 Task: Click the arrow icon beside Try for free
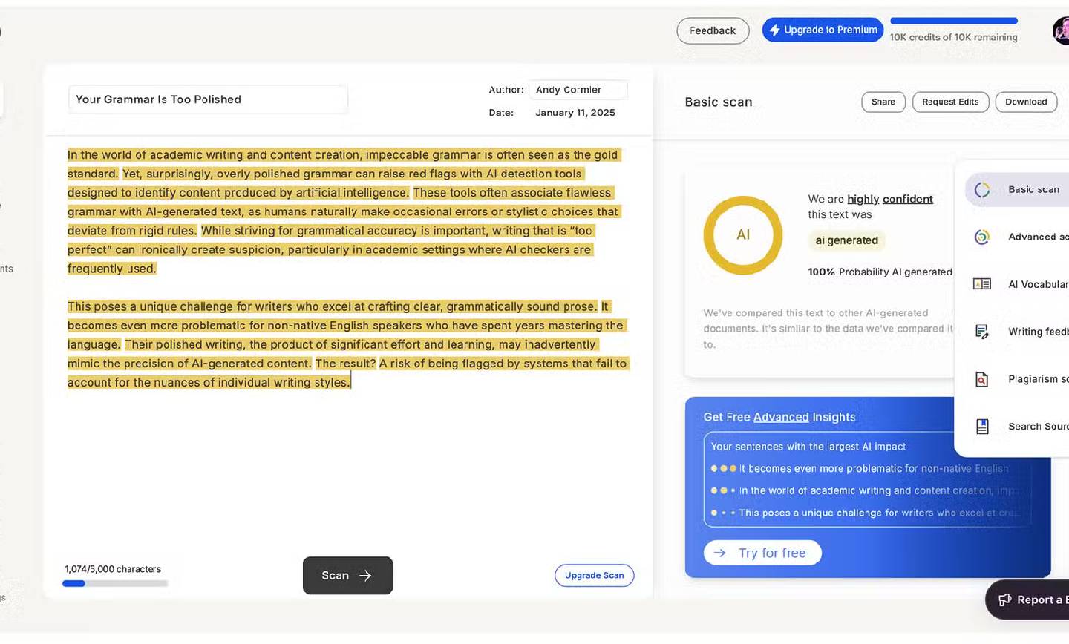coord(719,553)
